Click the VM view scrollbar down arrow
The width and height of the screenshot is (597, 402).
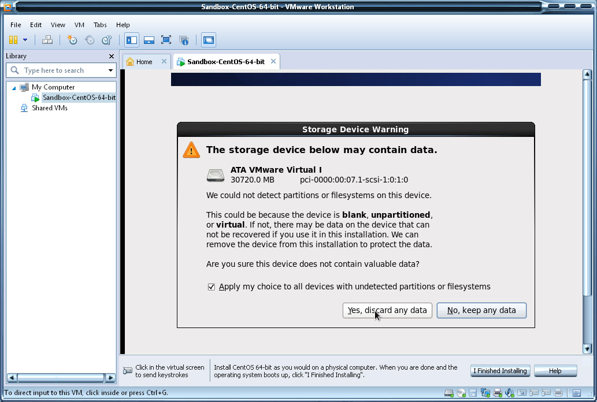[x=587, y=349]
